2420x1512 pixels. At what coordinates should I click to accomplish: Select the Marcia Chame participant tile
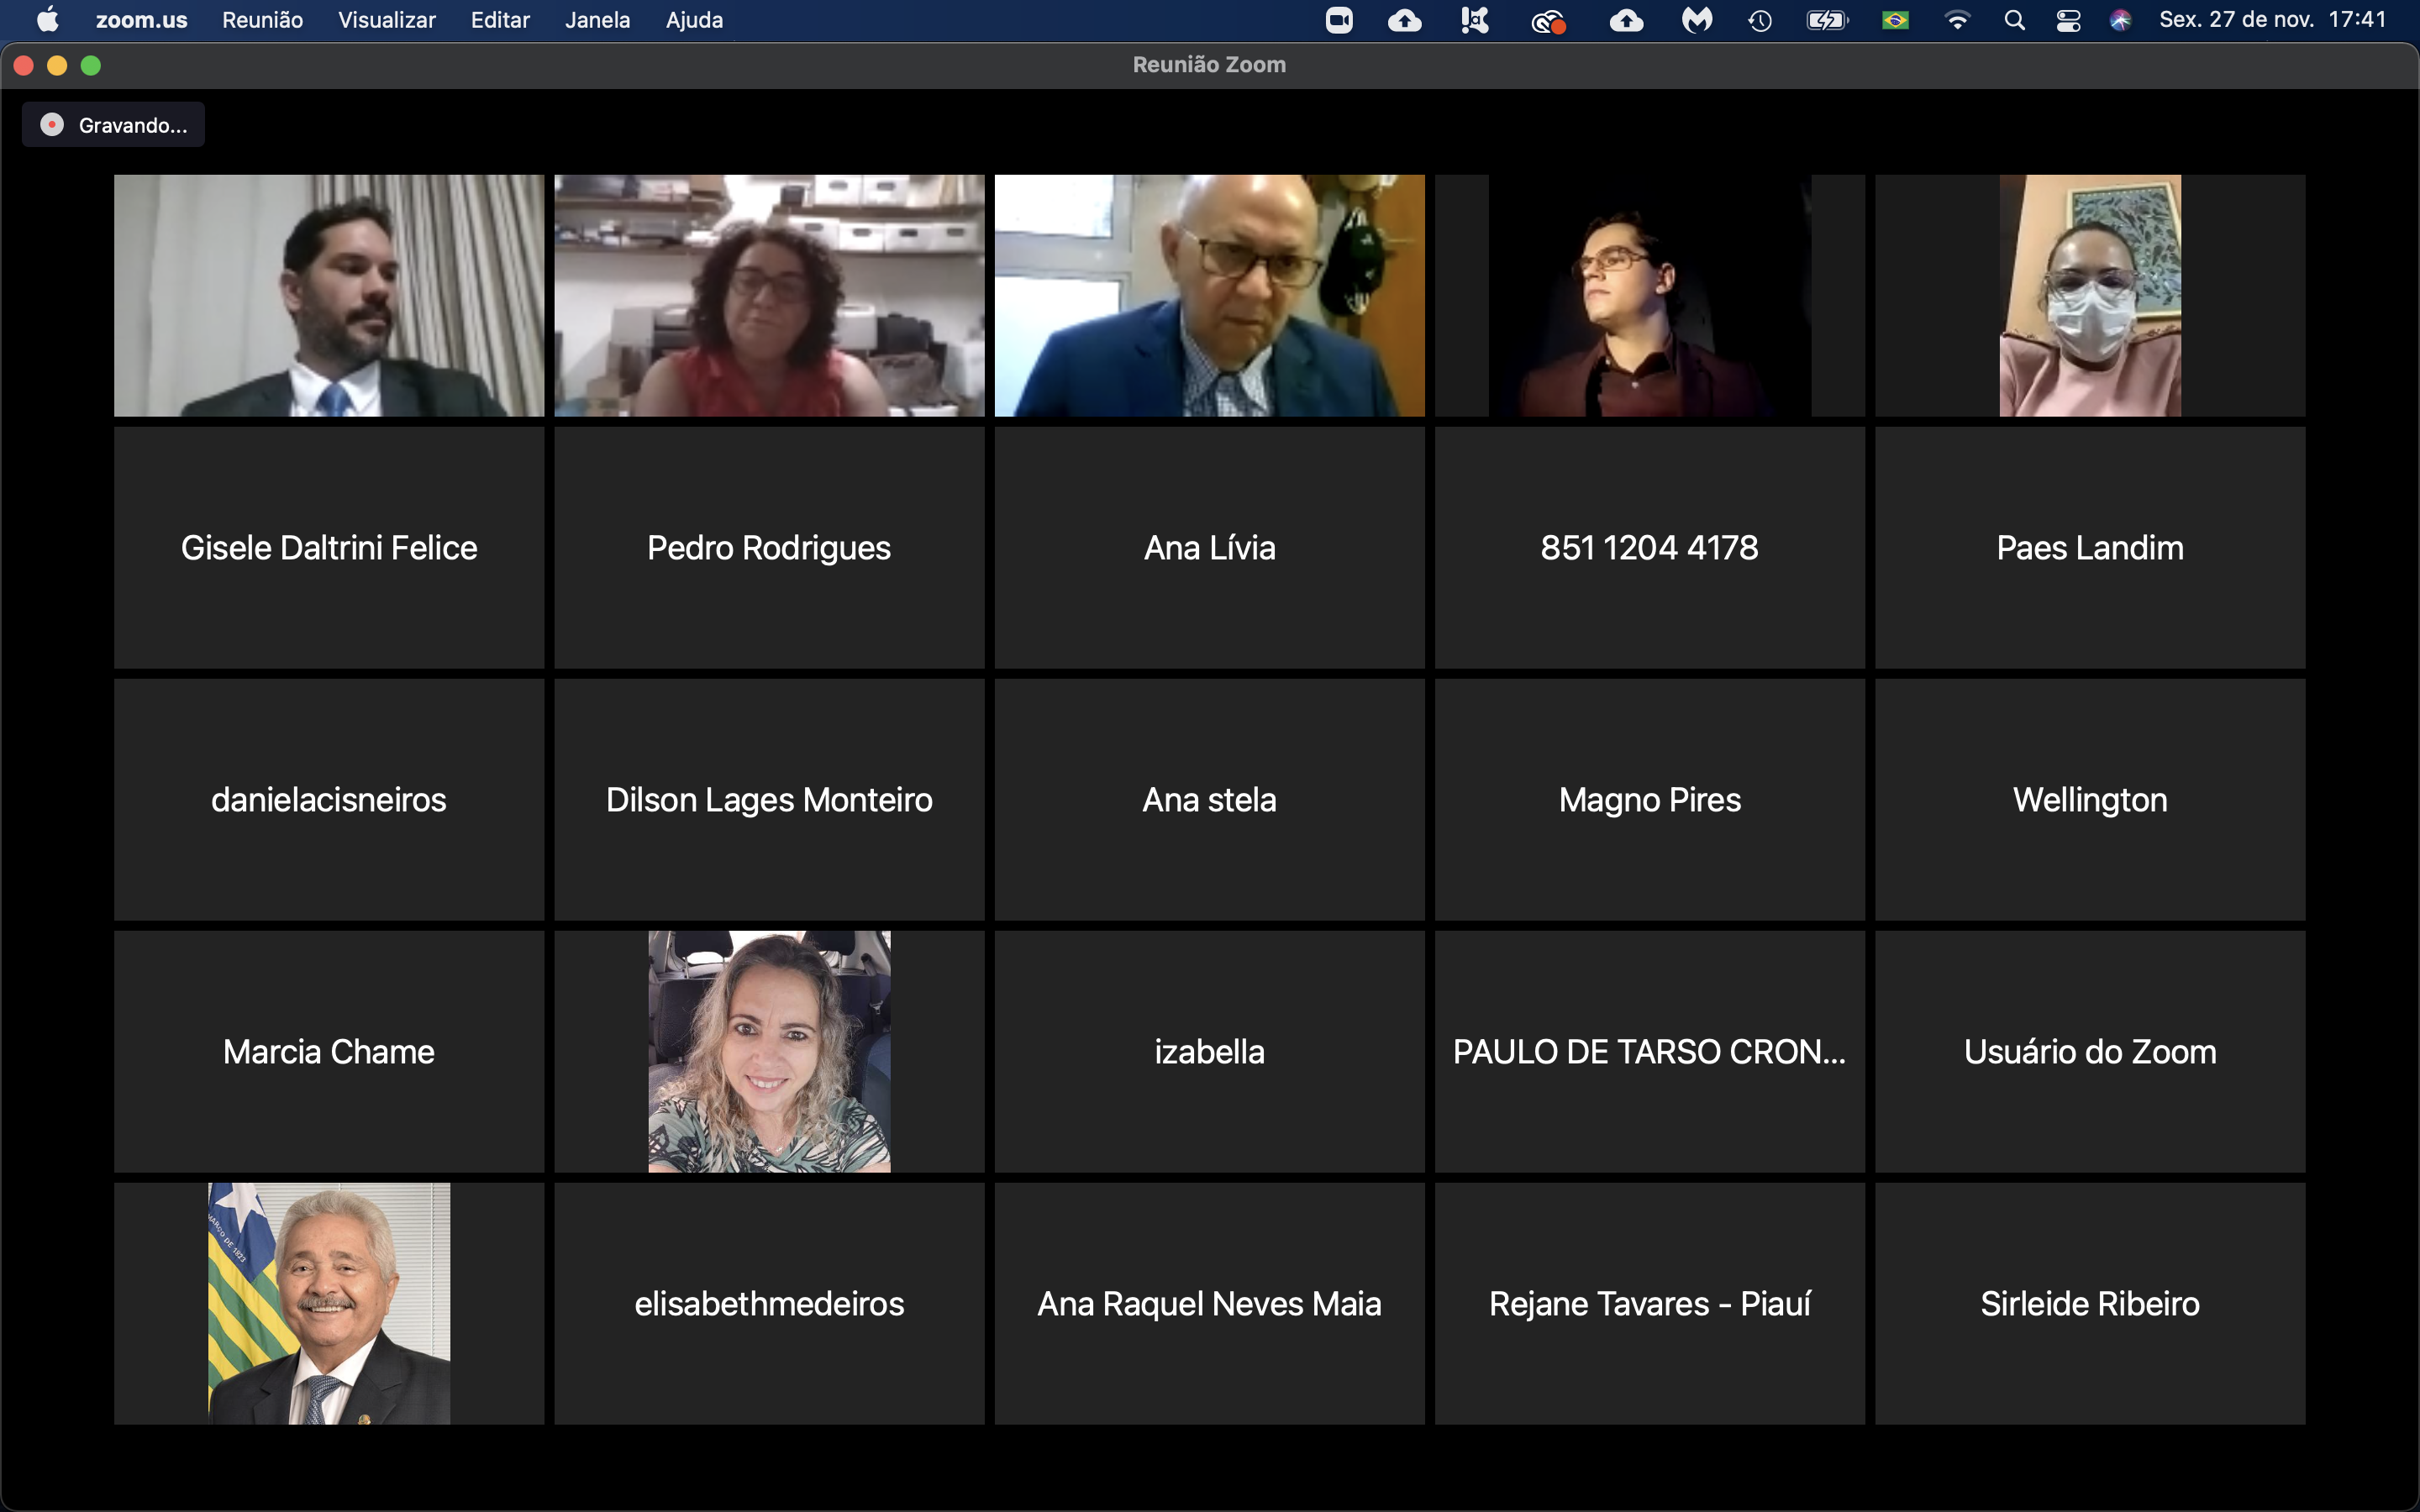point(329,1052)
